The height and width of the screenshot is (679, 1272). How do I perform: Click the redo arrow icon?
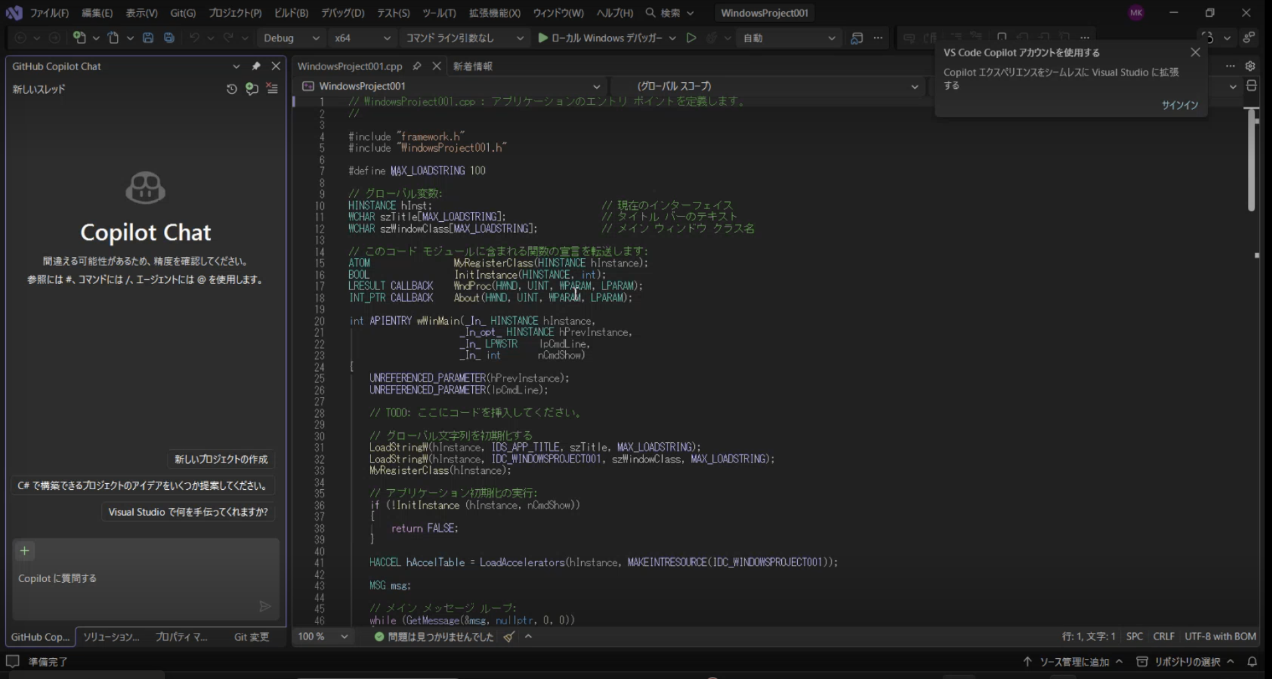click(229, 38)
